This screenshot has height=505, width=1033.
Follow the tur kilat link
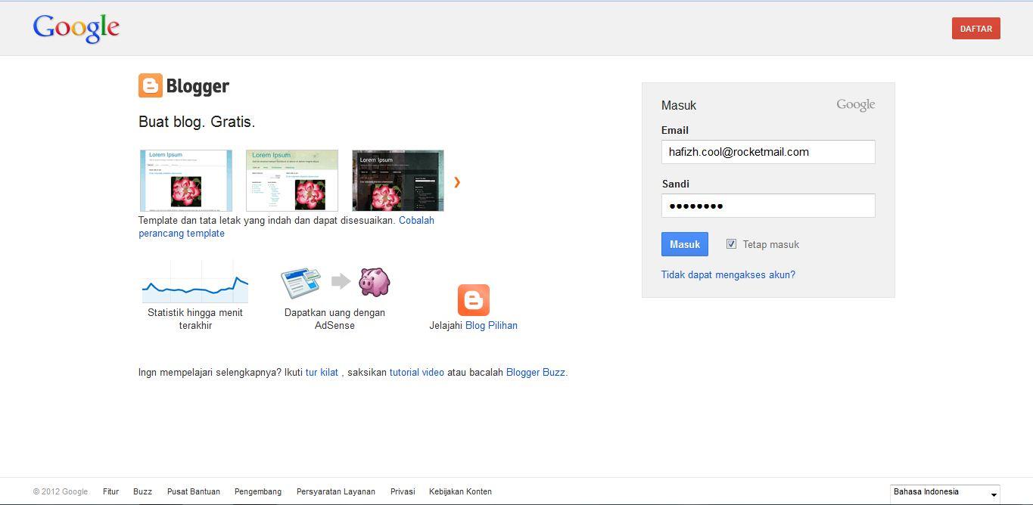(322, 372)
